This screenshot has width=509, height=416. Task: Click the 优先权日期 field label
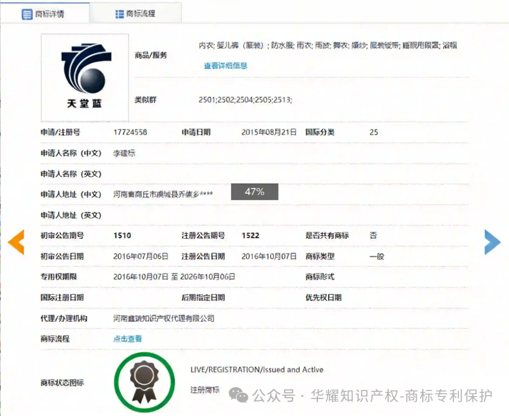[323, 298]
